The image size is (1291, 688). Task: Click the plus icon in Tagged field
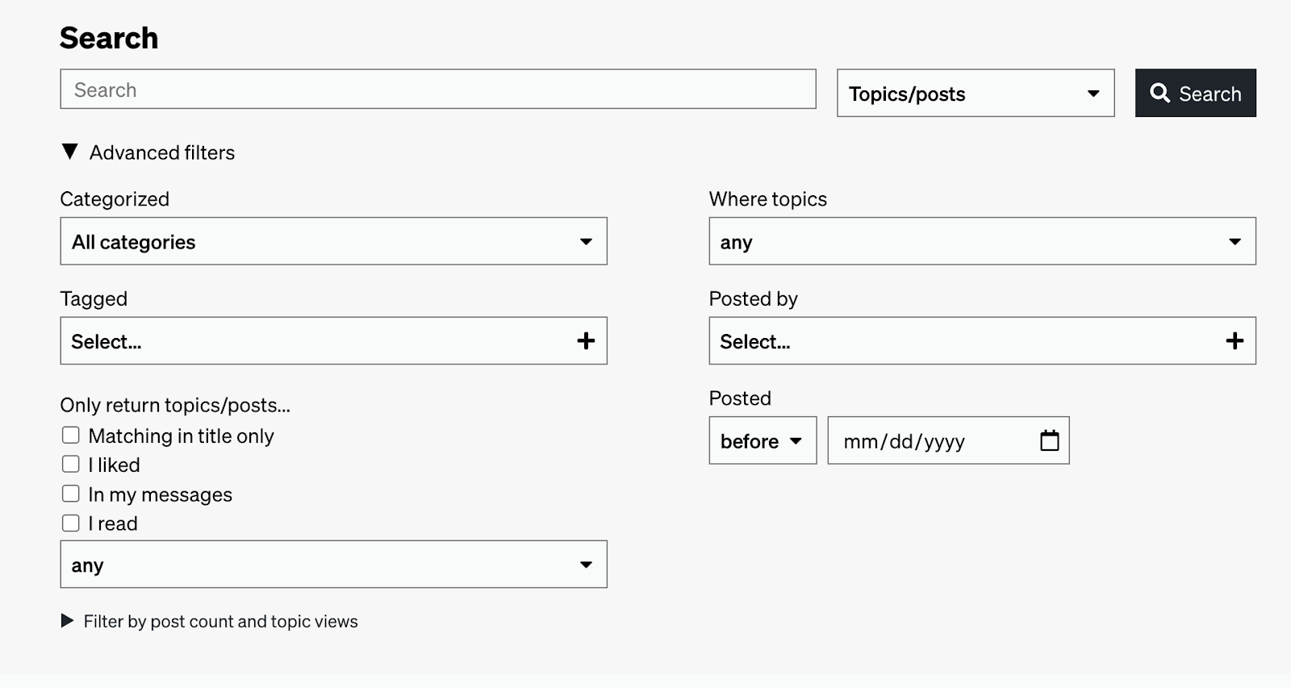coord(586,341)
